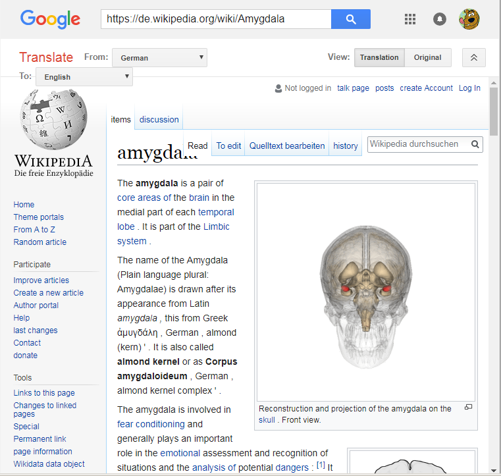Click the not-logged-in user icon

[278, 88]
